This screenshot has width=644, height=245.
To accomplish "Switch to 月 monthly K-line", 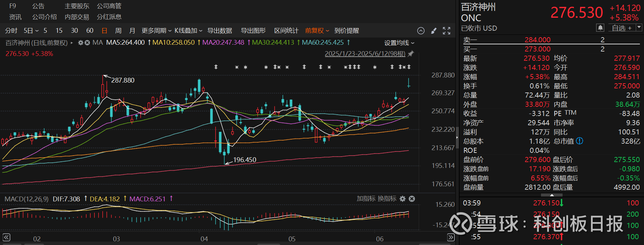I will 132,31.
